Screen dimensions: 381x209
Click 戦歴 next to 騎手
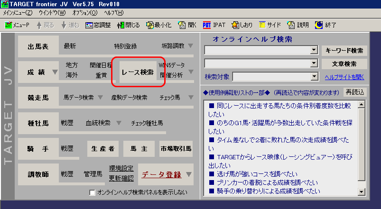pos(67,148)
